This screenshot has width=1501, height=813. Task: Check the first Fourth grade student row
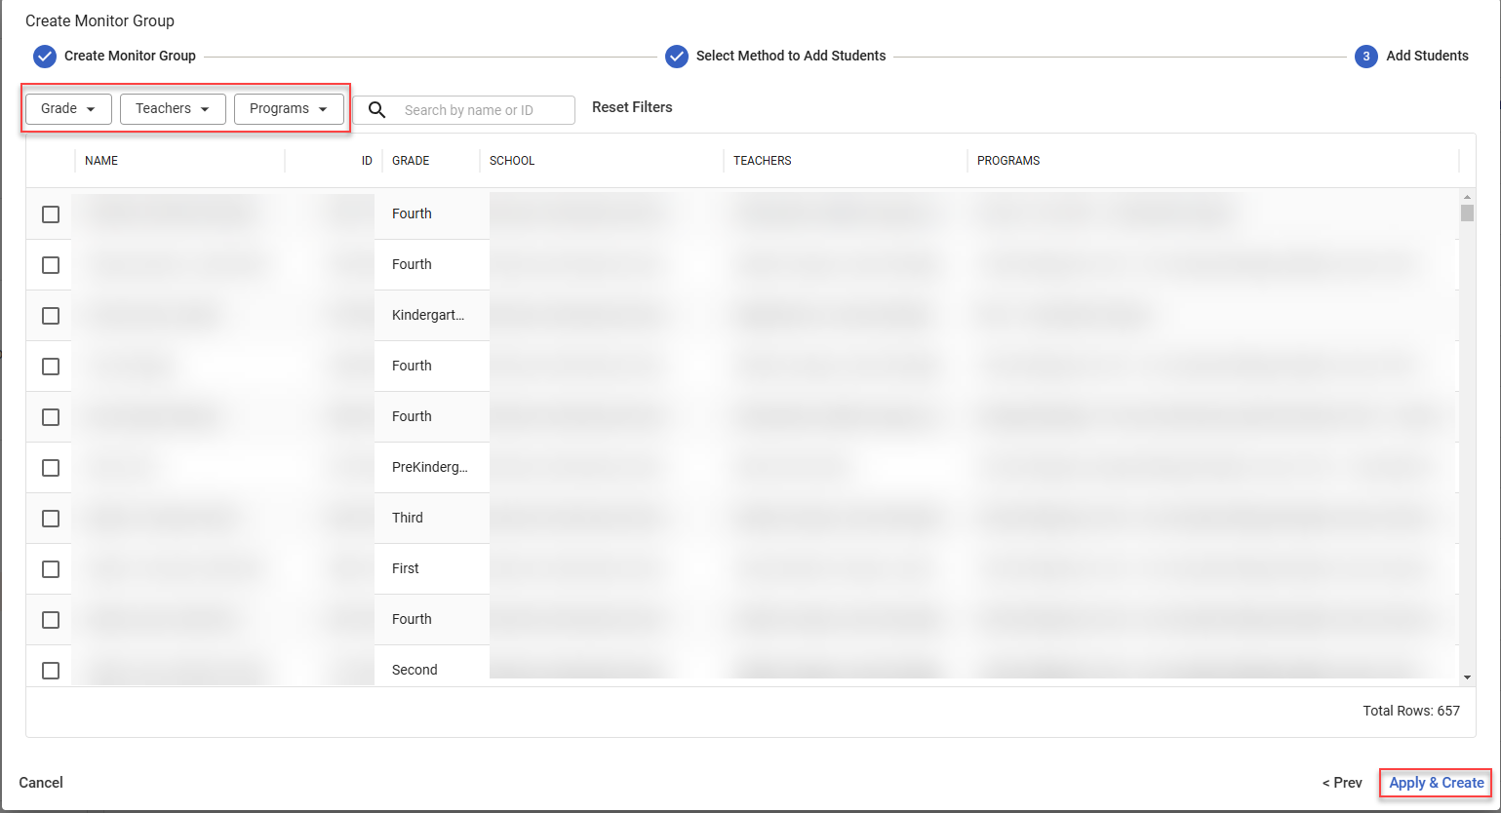pyautogui.click(x=51, y=214)
